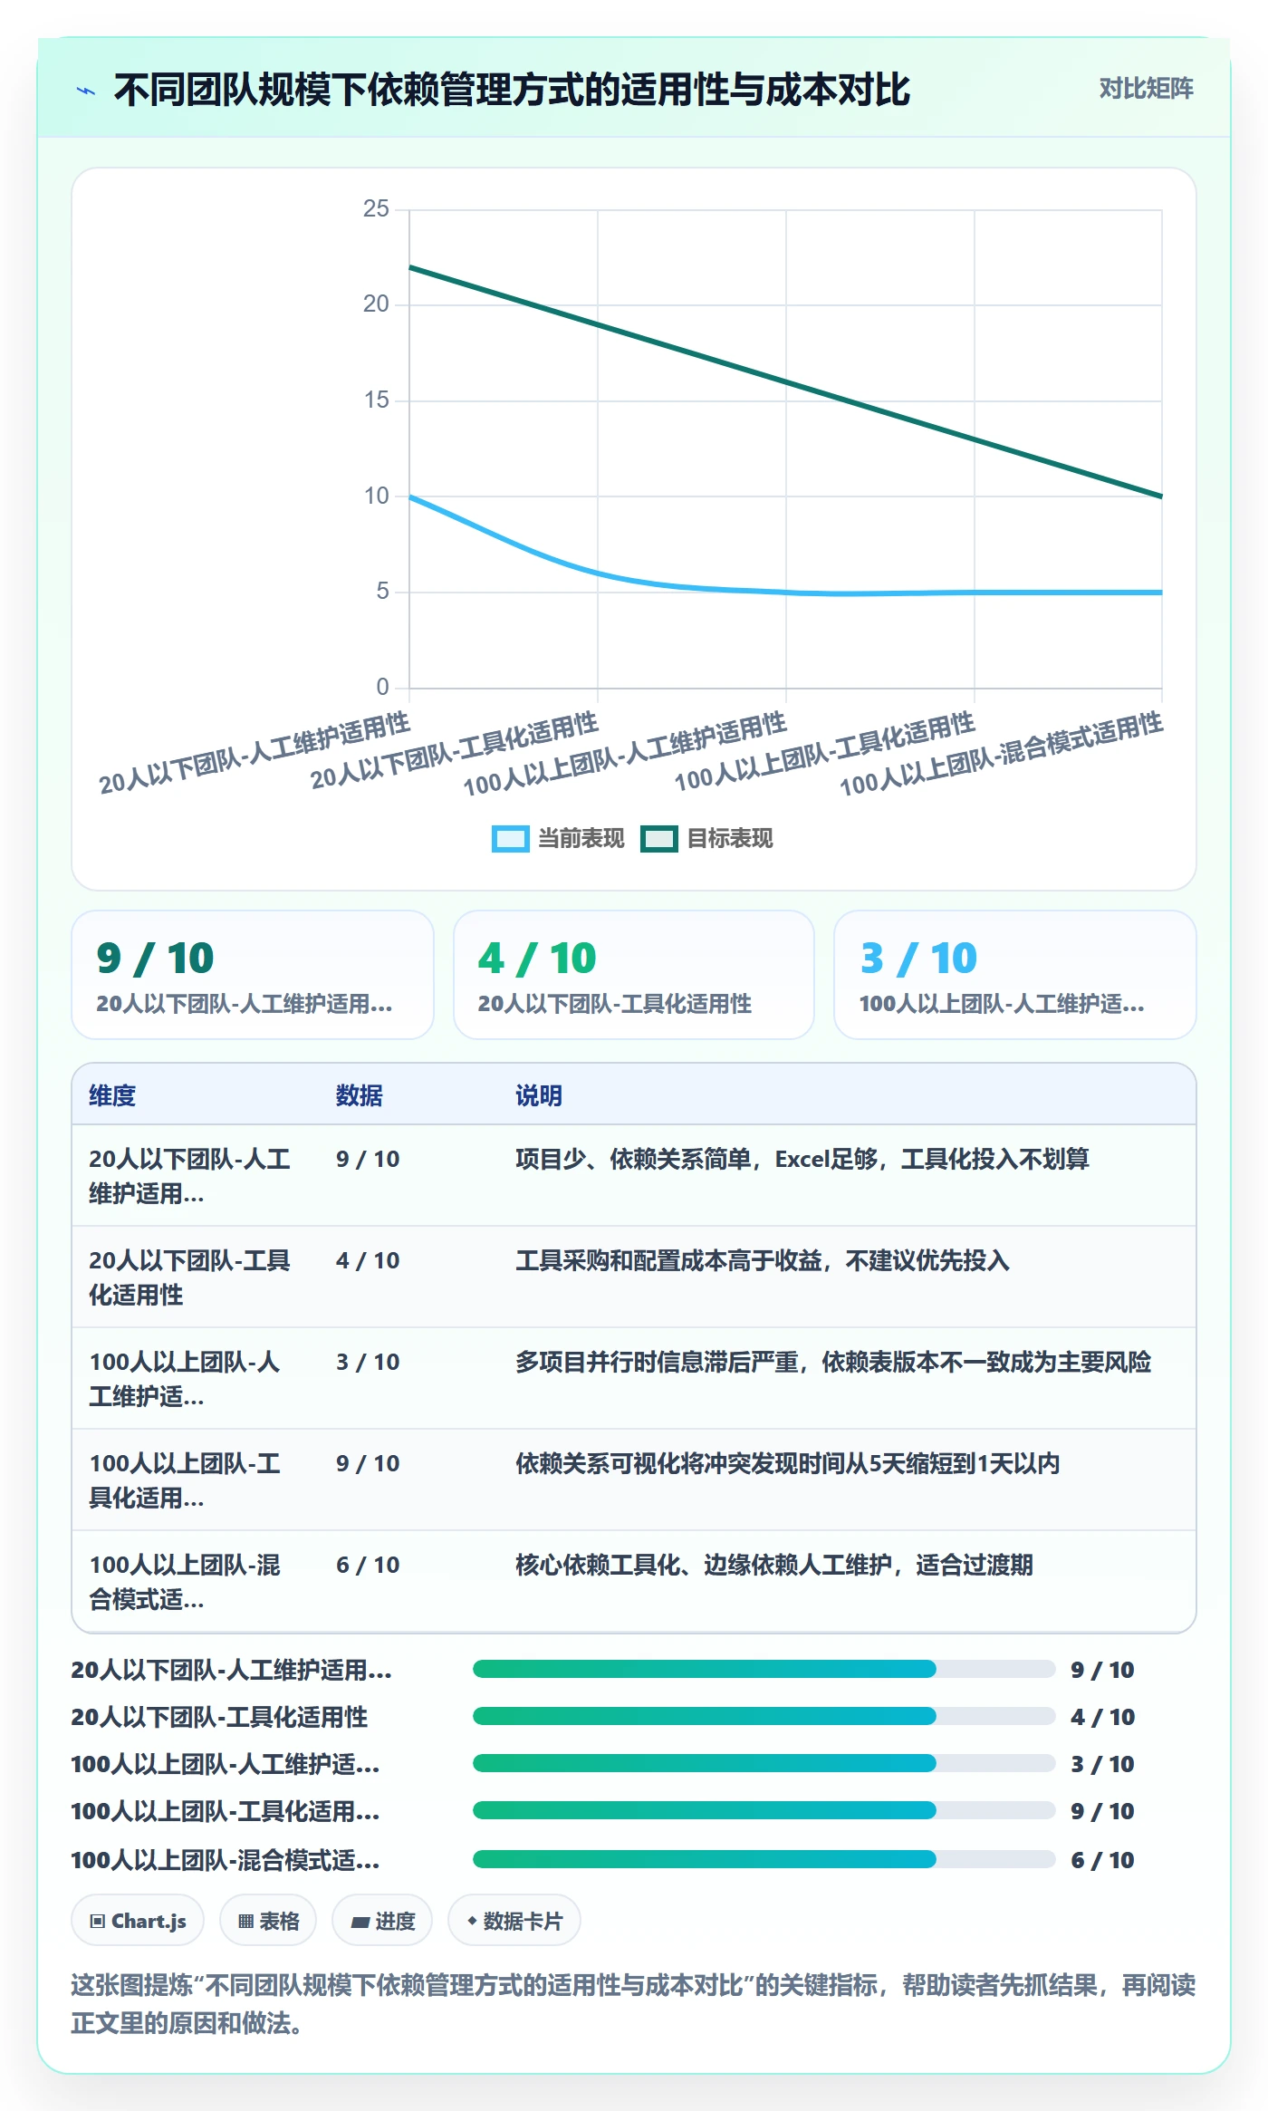This screenshot has height=2111, width=1268.
Task: Click the 对比矩阵 tag in the header
Action: (x=1146, y=89)
